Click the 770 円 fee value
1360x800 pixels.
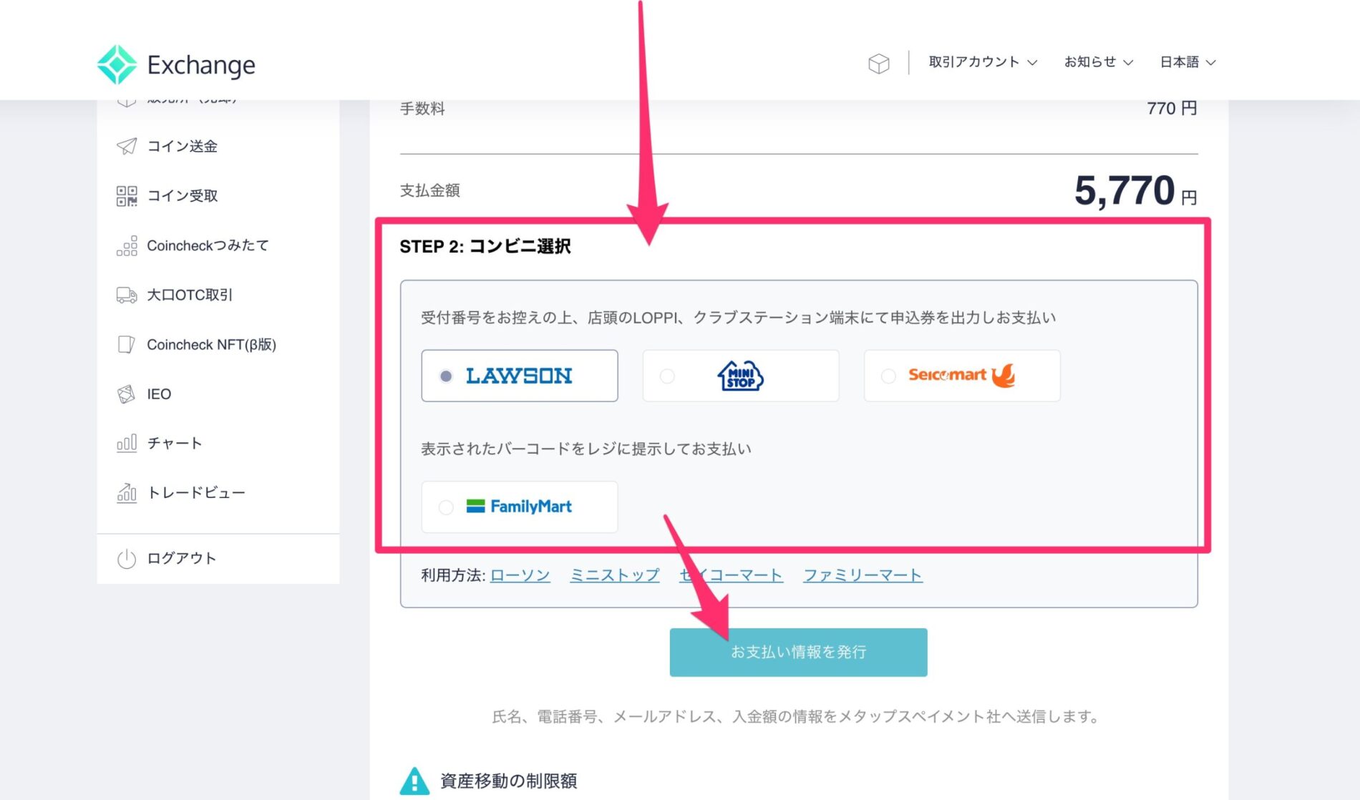1172,108
